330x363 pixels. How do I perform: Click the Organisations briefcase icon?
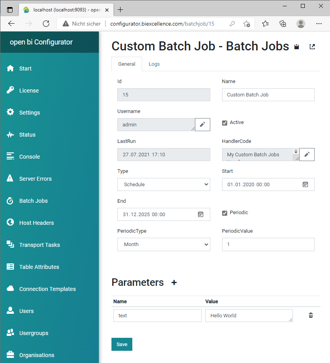tap(10, 355)
